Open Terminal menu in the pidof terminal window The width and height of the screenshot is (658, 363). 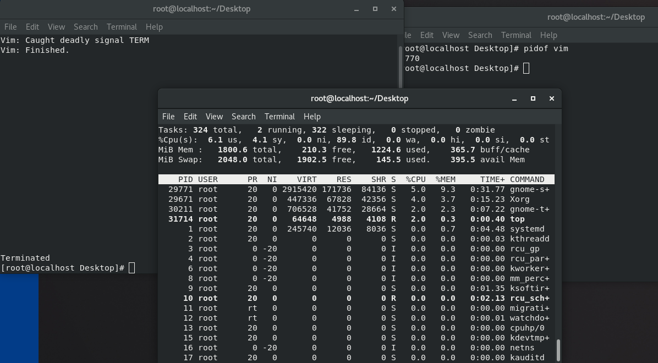516,35
